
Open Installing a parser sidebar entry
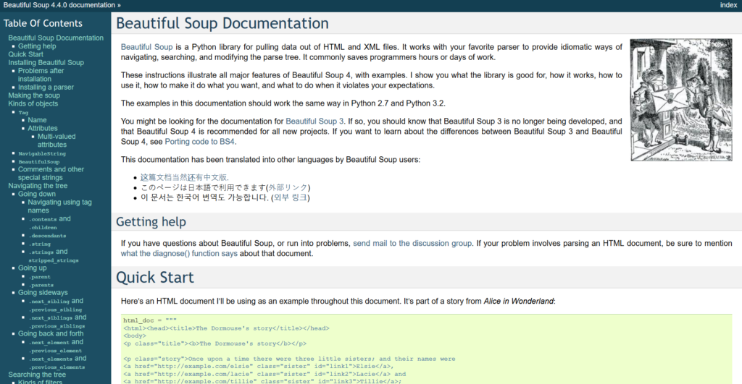46,87
